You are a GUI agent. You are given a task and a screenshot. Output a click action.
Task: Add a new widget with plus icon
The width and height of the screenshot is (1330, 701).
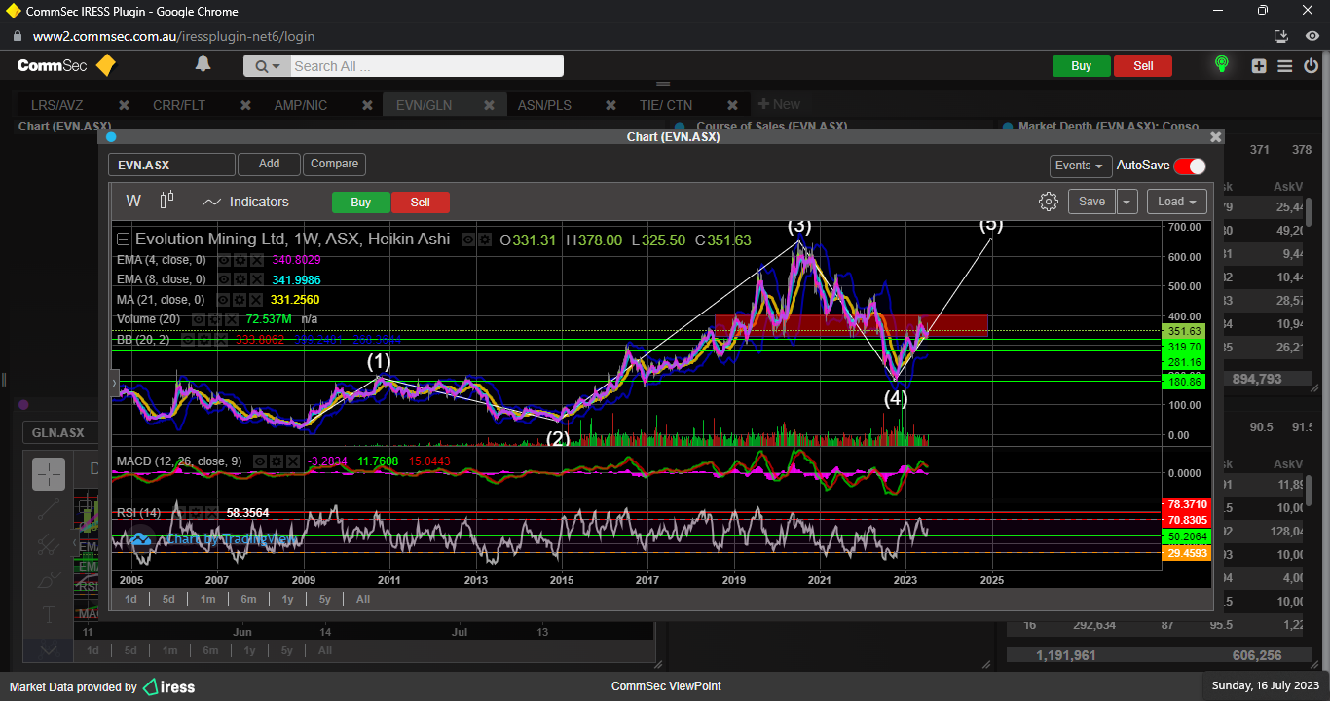coord(1259,66)
